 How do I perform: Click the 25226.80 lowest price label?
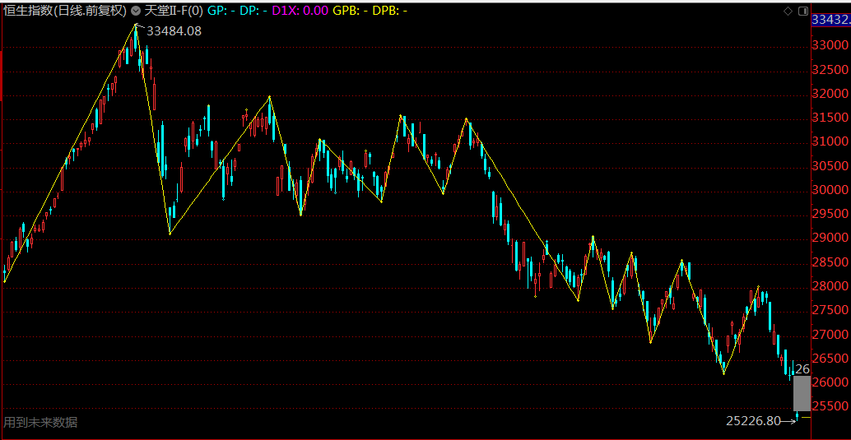coord(753,420)
